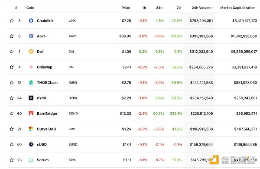Open the sUSD coin name link
The width and height of the screenshot is (260, 169).
tap(42, 144)
